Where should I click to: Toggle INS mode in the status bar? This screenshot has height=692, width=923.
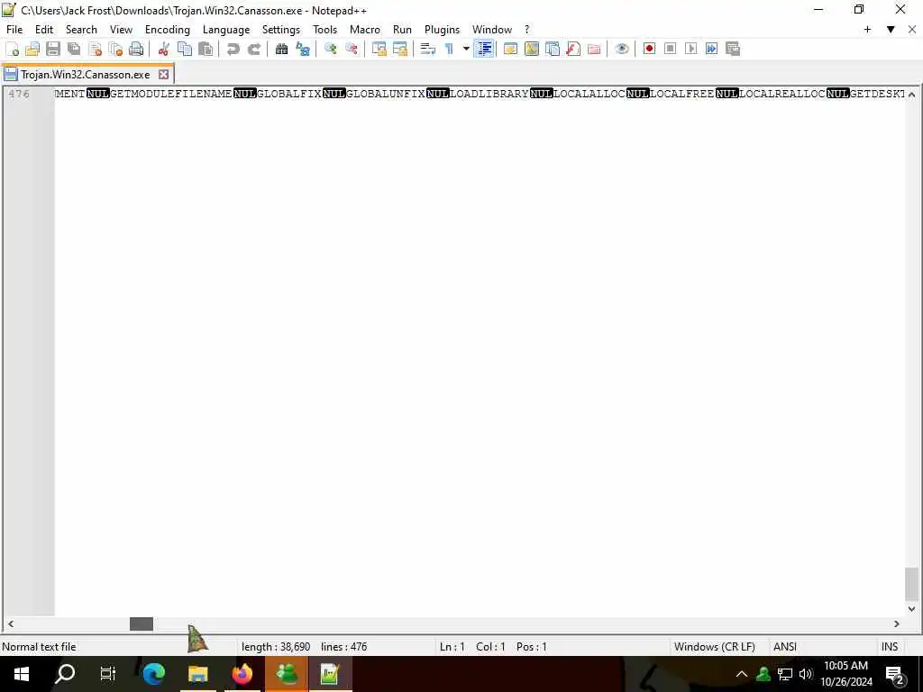pyautogui.click(x=890, y=647)
